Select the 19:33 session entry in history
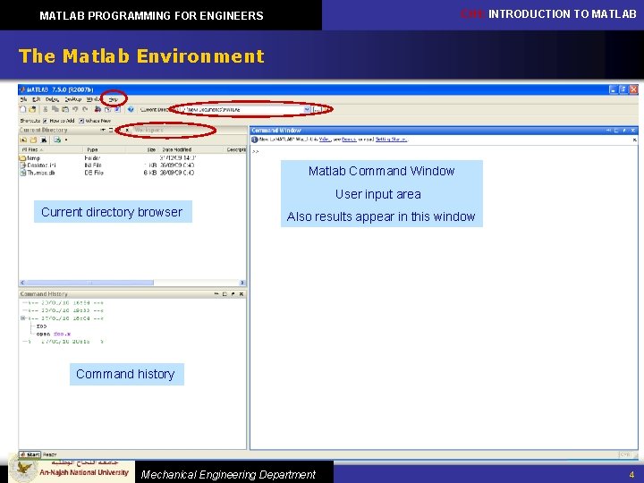Image resolution: width=644 pixels, height=483 pixels. point(65,310)
